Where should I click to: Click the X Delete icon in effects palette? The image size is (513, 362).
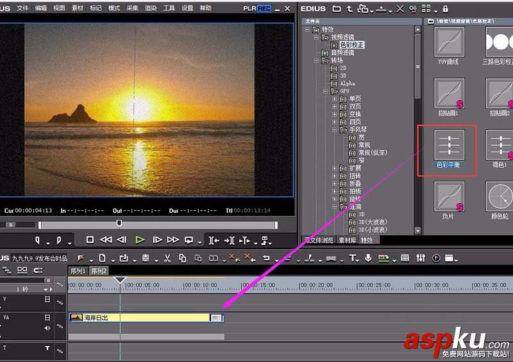[399, 9]
